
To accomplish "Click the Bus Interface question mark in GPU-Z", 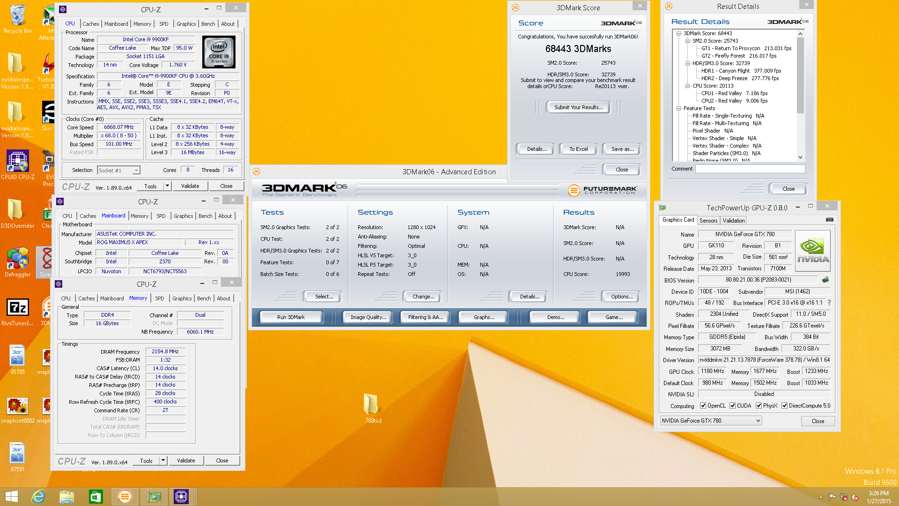I will click(x=829, y=303).
